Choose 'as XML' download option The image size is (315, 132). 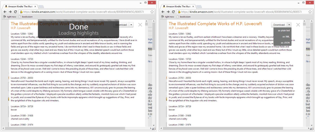tap(286, 37)
